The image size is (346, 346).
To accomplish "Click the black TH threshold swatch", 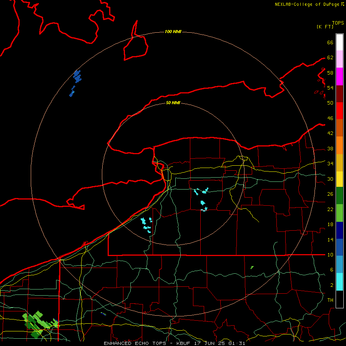I will (x=339, y=299).
